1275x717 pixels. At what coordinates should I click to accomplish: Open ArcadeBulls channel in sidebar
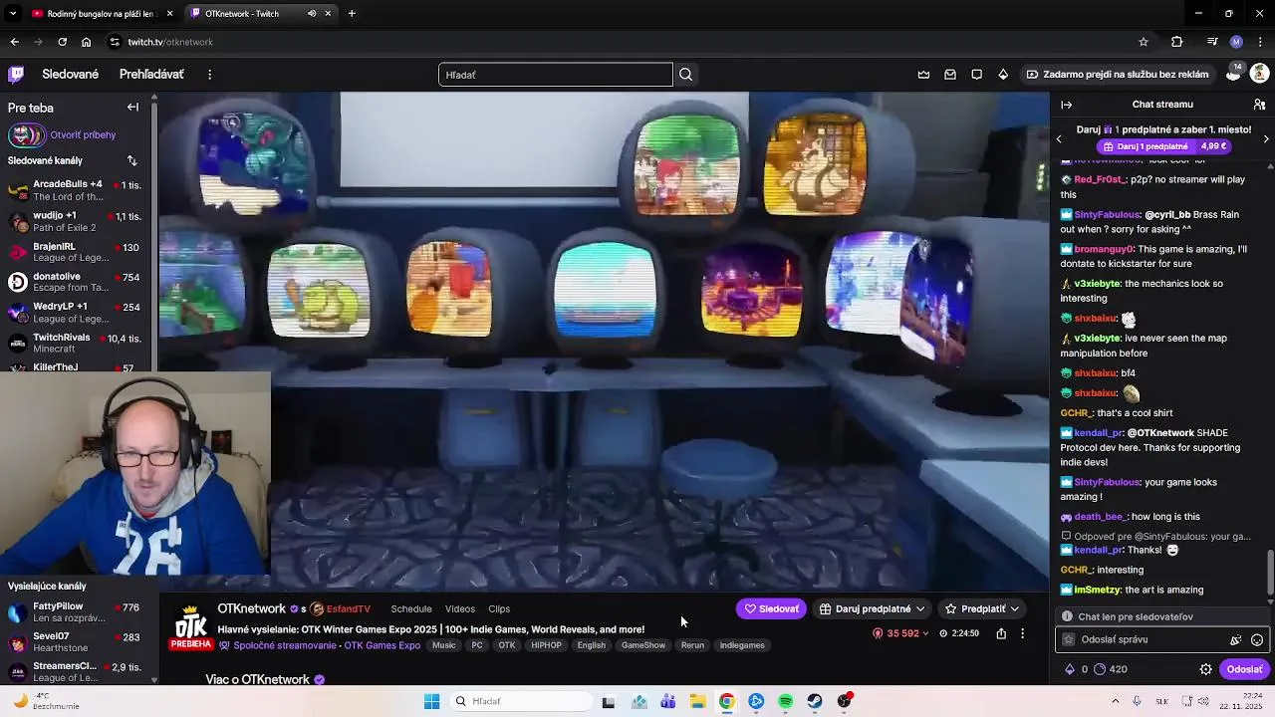[76, 190]
